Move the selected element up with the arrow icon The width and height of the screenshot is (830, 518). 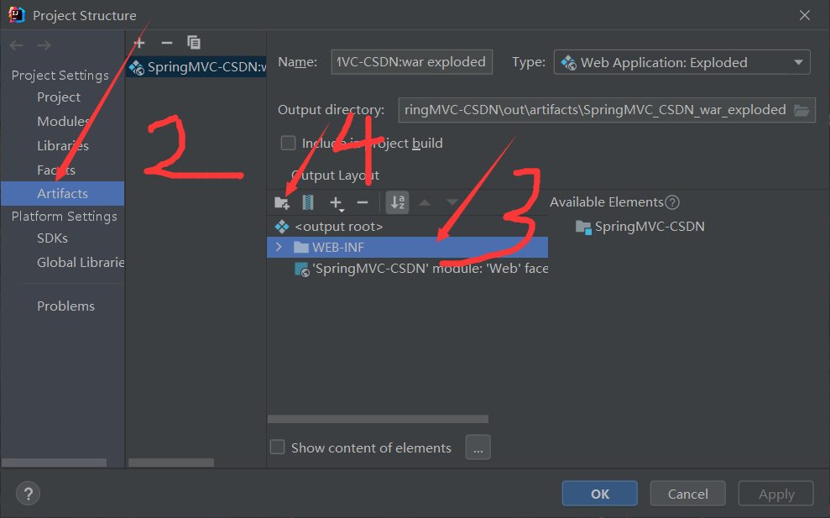425,203
